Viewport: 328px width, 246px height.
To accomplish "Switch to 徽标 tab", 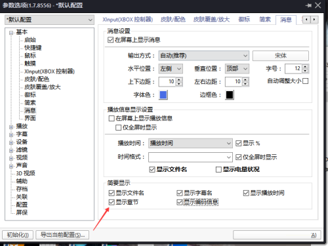I will (244, 20).
